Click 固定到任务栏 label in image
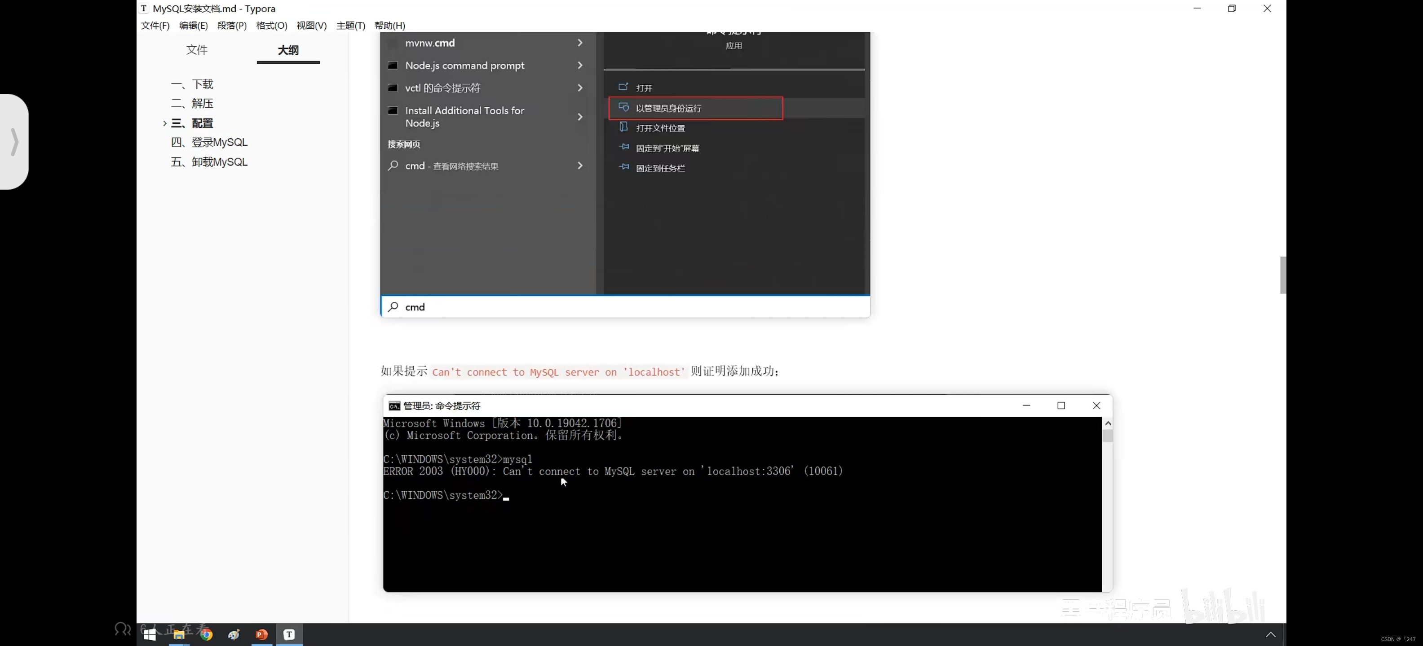 (x=660, y=168)
